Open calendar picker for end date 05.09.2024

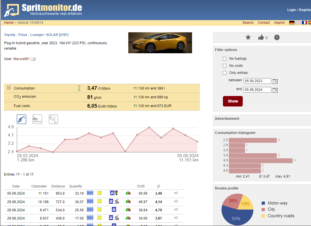coord(275,90)
